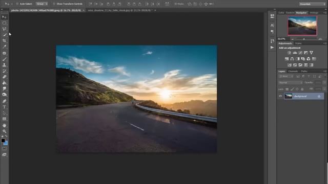Add a Vibrance adjustment
The height and width of the screenshot is (184, 328).
point(311,53)
